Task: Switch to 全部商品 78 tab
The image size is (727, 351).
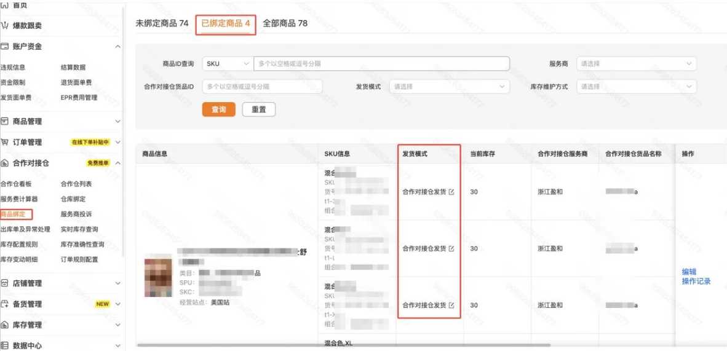Action: click(x=285, y=23)
